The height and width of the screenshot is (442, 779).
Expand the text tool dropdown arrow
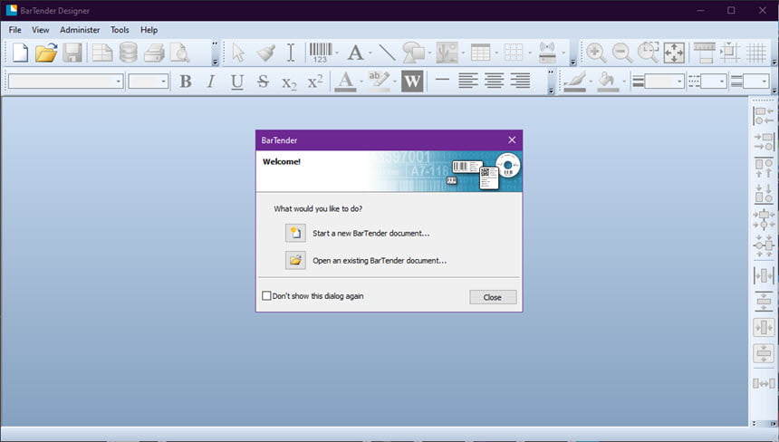click(370, 53)
